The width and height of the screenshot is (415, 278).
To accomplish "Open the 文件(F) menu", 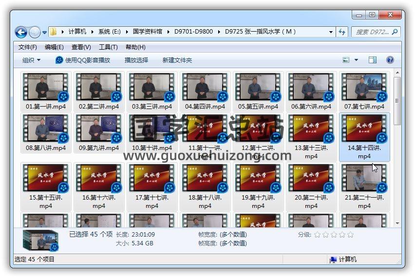I will point(28,47).
